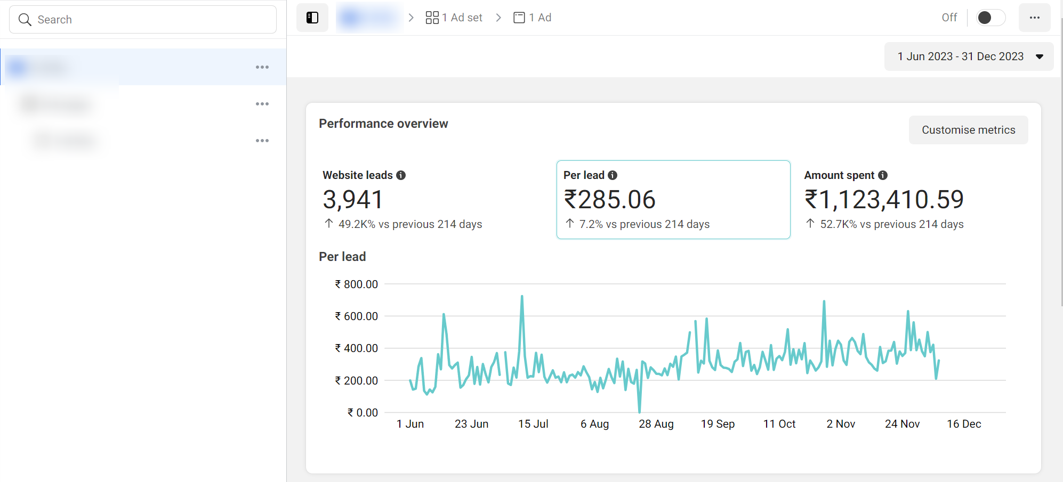Image resolution: width=1063 pixels, height=482 pixels.
Task: Click the Amount spent info icon
Action: point(883,175)
